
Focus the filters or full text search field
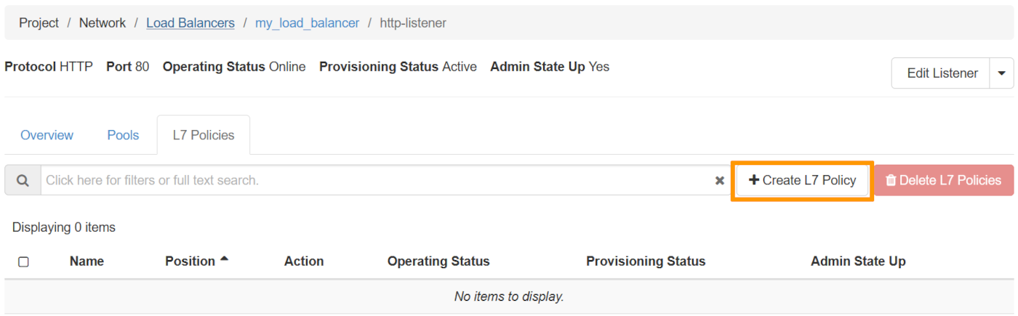(x=374, y=180)
